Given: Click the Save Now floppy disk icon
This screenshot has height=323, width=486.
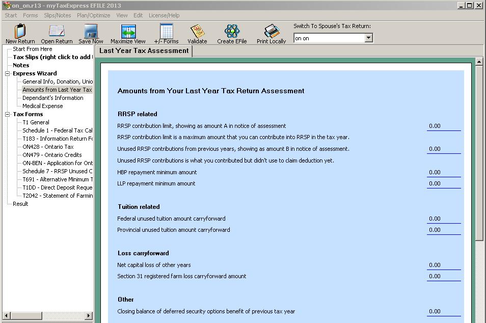Looking at the screenshot, I should pyautogui.click(x=91, y=31).
